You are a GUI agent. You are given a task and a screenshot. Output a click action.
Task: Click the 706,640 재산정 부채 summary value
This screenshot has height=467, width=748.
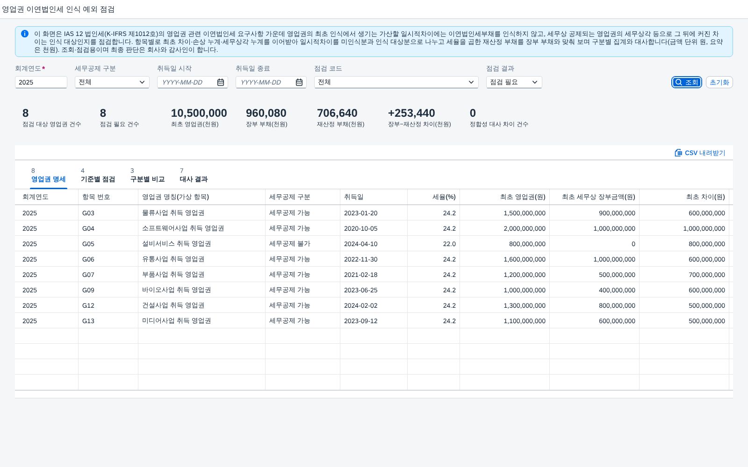(337, 113)
